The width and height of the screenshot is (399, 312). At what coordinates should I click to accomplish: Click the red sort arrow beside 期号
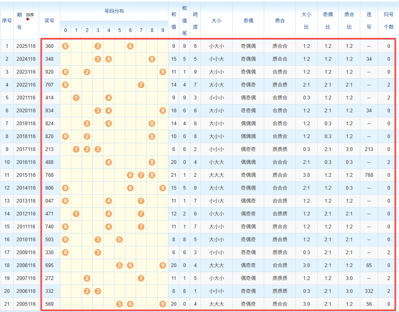coord(27,19)
